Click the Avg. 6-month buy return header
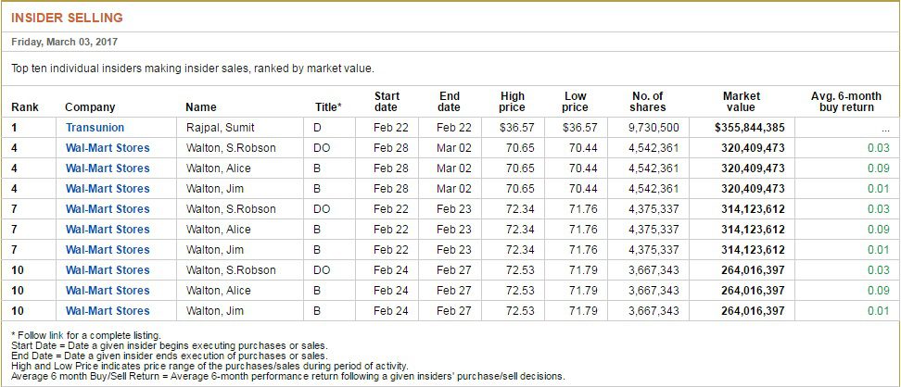 point(843,102)
